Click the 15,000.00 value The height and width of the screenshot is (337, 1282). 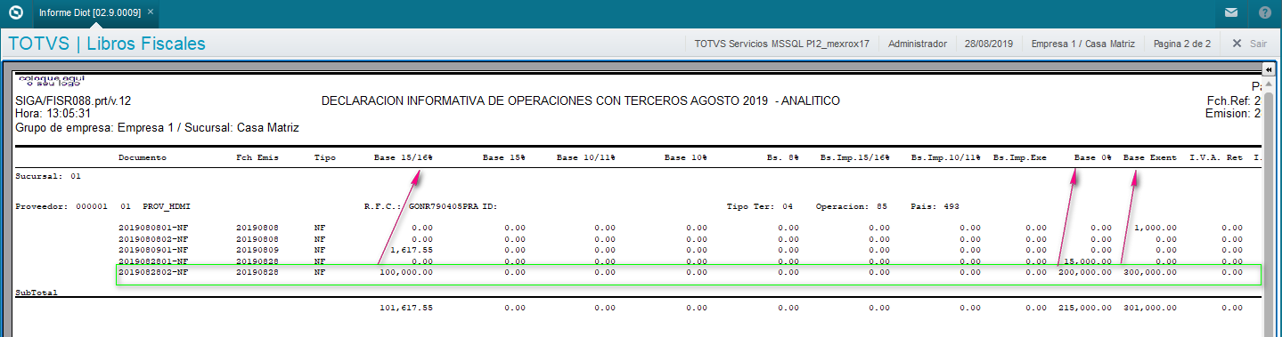click(x=1088, y=261)
